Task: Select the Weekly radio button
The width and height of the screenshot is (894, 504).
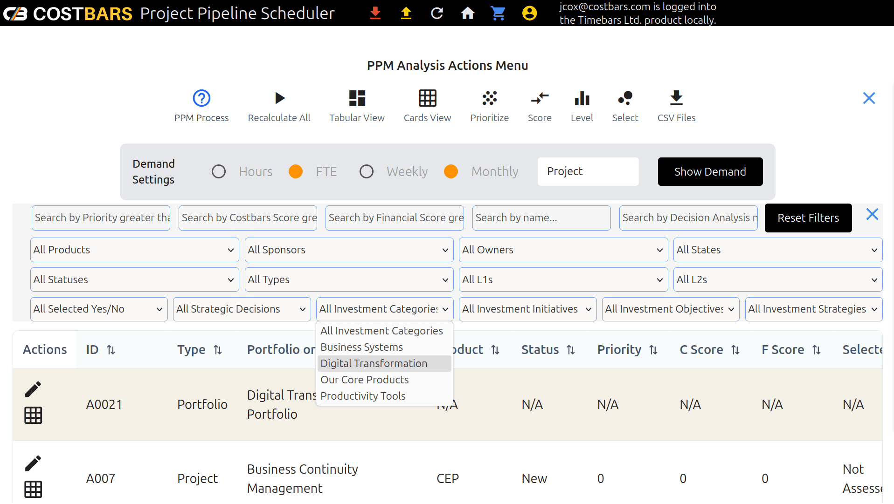Action: 367,171
